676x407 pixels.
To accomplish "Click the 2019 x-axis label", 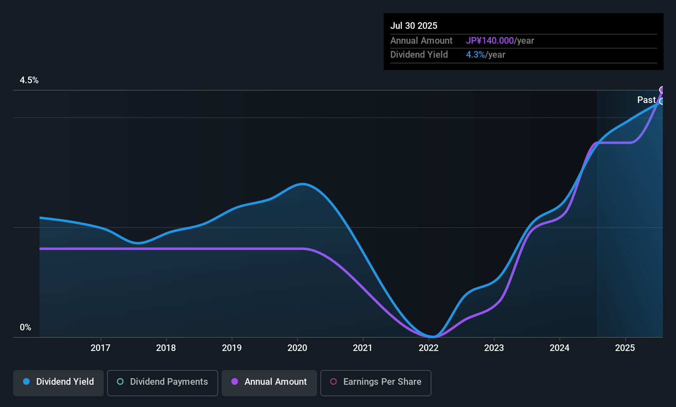I will coord(232,348).
